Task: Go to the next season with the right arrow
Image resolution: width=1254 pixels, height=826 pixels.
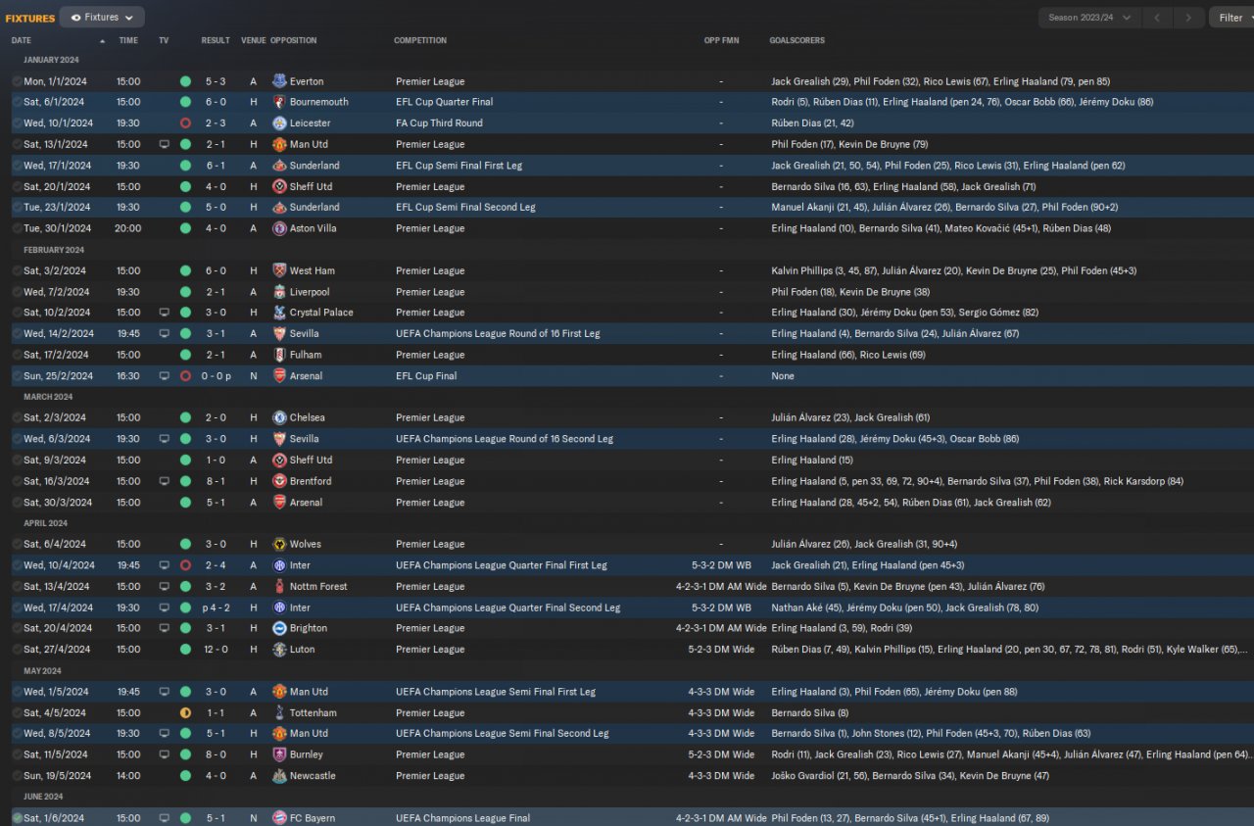Action: click(x=1188, y=18)
